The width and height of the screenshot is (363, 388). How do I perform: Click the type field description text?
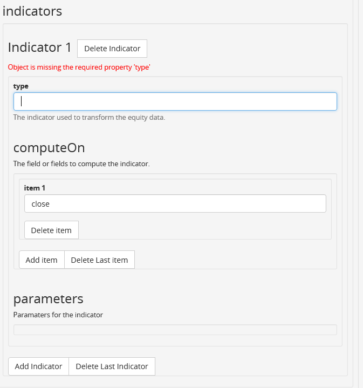89,117
